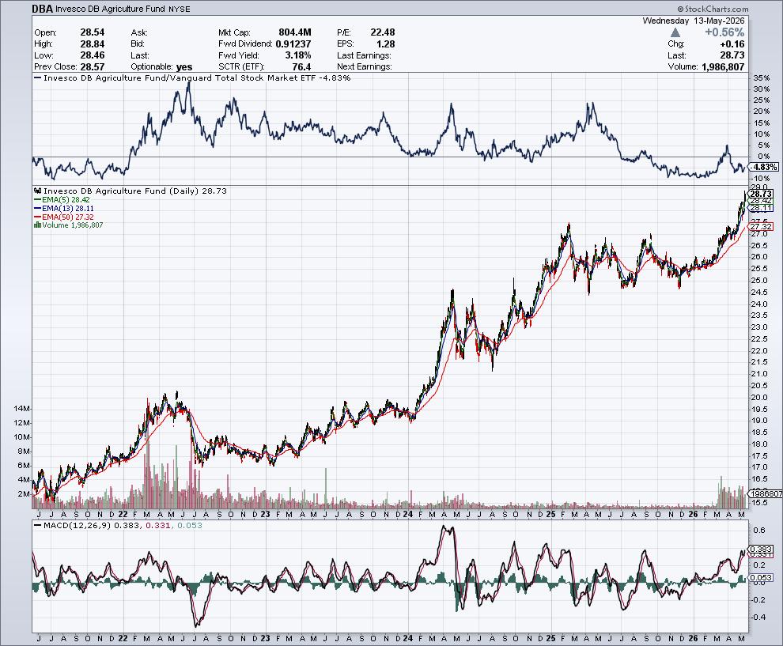Click the Fwd Dividend value 0.91237
This screenshot has height=646, width=783.
[293, 44]
